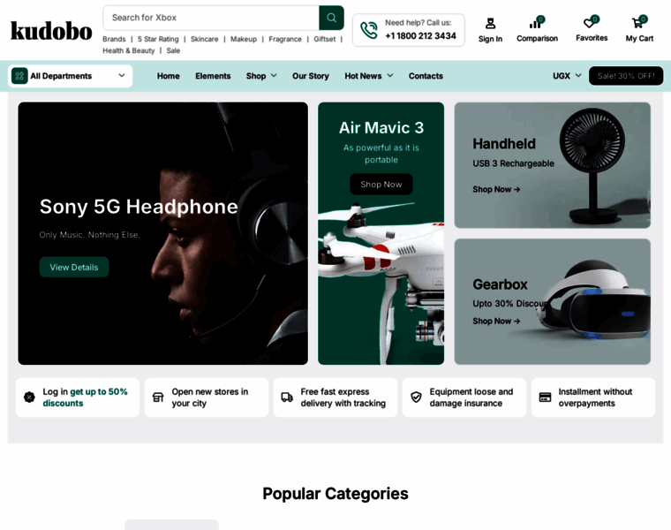The image size is (671, 530).
Task: Focus the Search for Xbox field
Action: click(x=211, y=18)
